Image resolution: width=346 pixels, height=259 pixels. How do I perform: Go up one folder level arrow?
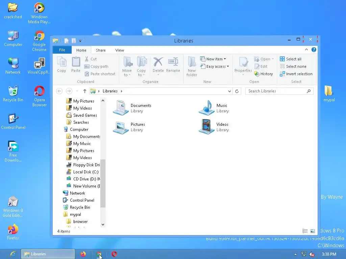(x=85, y=91)
